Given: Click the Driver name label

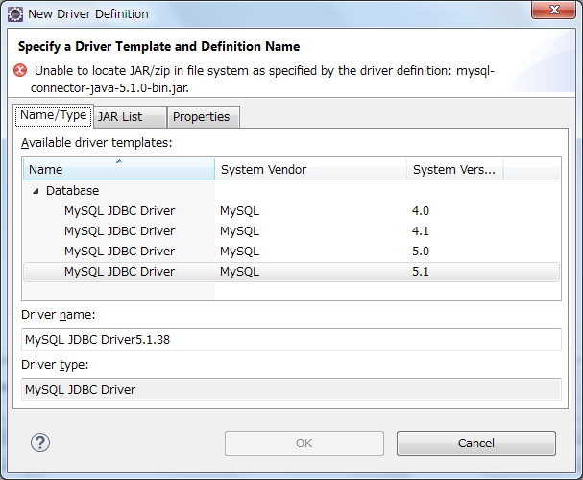Looking at the screenshot, I should click(59, 315).
